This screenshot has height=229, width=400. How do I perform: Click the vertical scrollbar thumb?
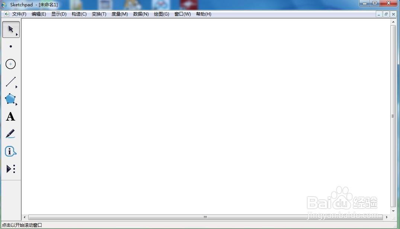[393, 116]
